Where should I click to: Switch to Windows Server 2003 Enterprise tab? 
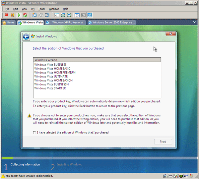[112, 23]
